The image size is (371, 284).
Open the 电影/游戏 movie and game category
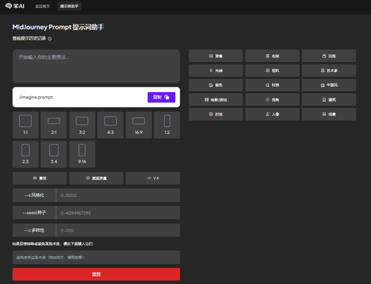click(216, 100)
